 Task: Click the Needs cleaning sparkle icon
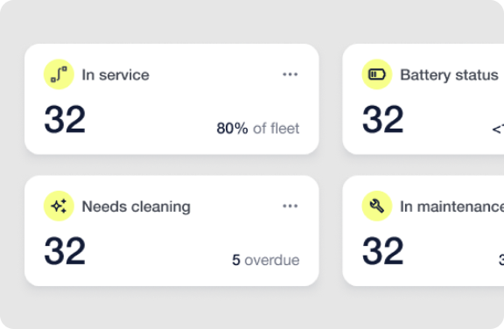click(59, 206)
